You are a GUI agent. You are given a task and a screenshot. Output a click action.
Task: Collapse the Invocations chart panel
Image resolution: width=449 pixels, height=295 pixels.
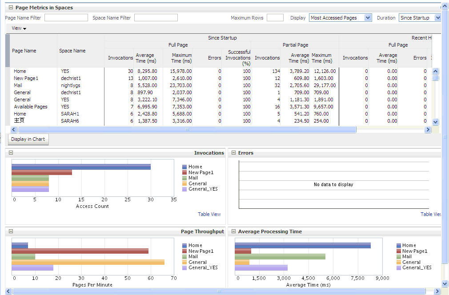11,152
